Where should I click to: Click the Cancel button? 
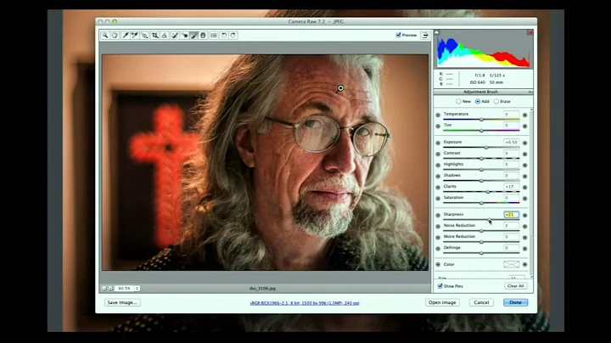coord(481,302)
